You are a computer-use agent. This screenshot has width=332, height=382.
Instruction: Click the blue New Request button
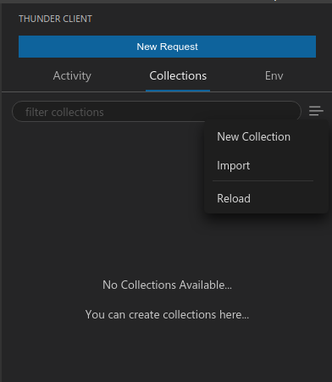pyautogui.click(x=167, y=47)
